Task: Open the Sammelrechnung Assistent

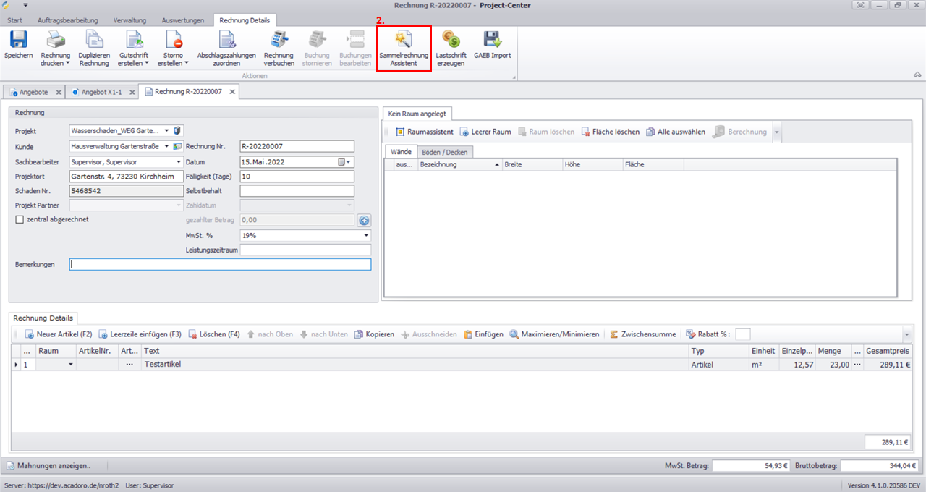Action: click(404, 41)
